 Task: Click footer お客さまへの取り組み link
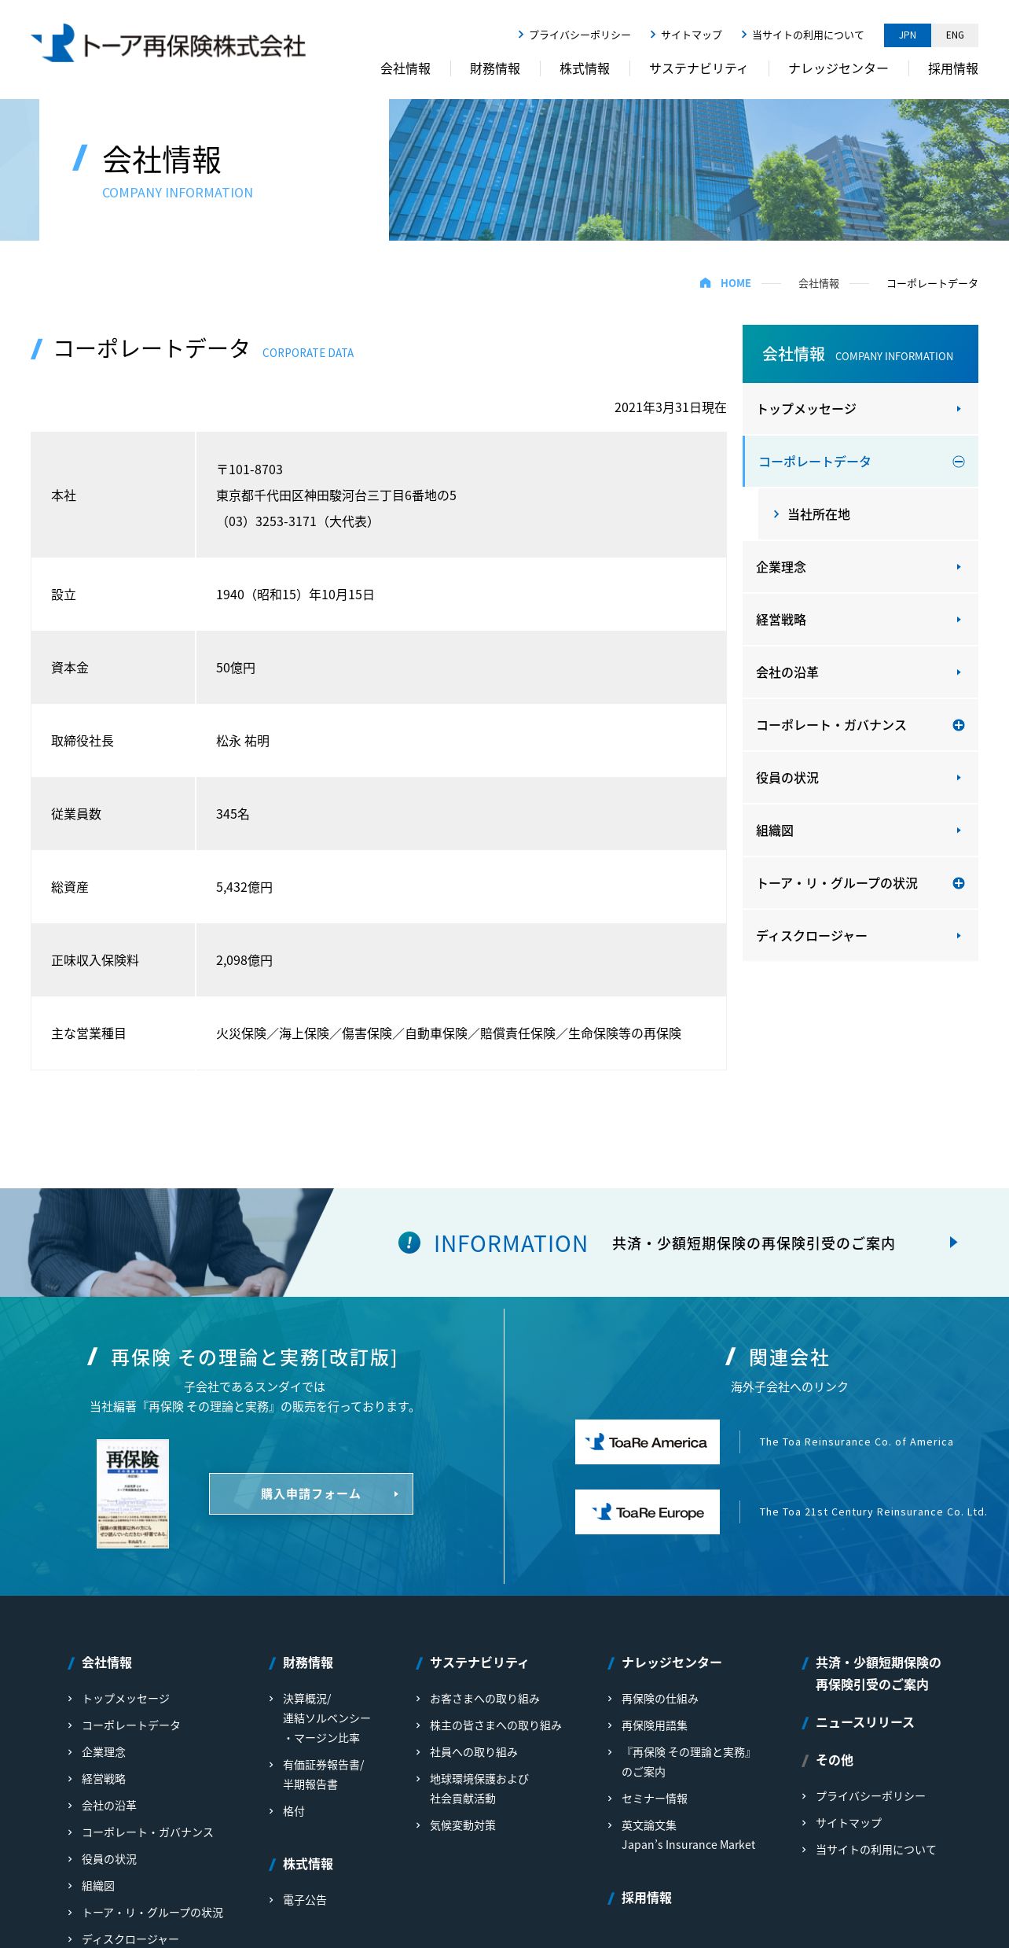[485, 1699]
